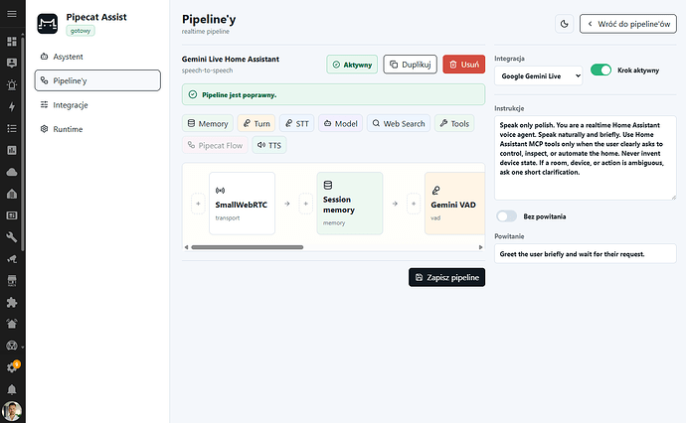686x423 pixels.
Task: Click into the Powitanie text field
Action: click(x=585, y=254)
